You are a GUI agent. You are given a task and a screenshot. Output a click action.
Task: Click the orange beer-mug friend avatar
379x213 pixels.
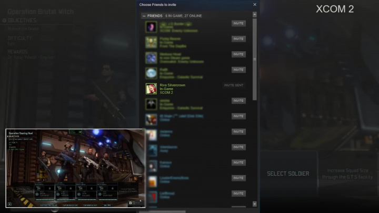coord(152,181)
